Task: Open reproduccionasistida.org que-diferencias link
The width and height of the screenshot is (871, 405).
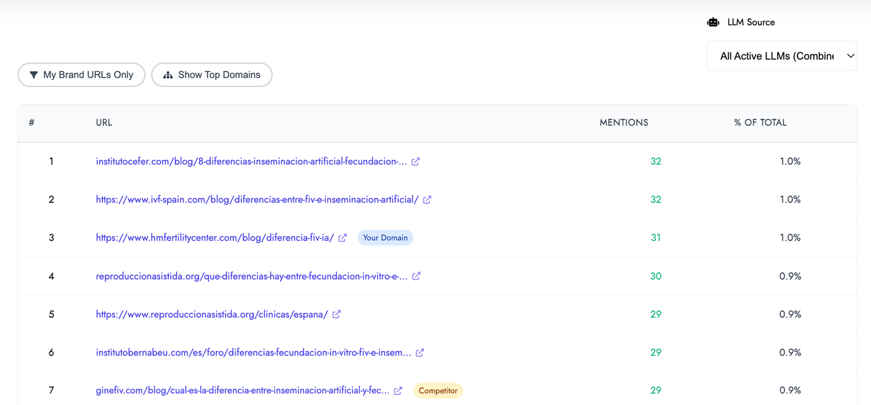Action: [x=252, y=276]
